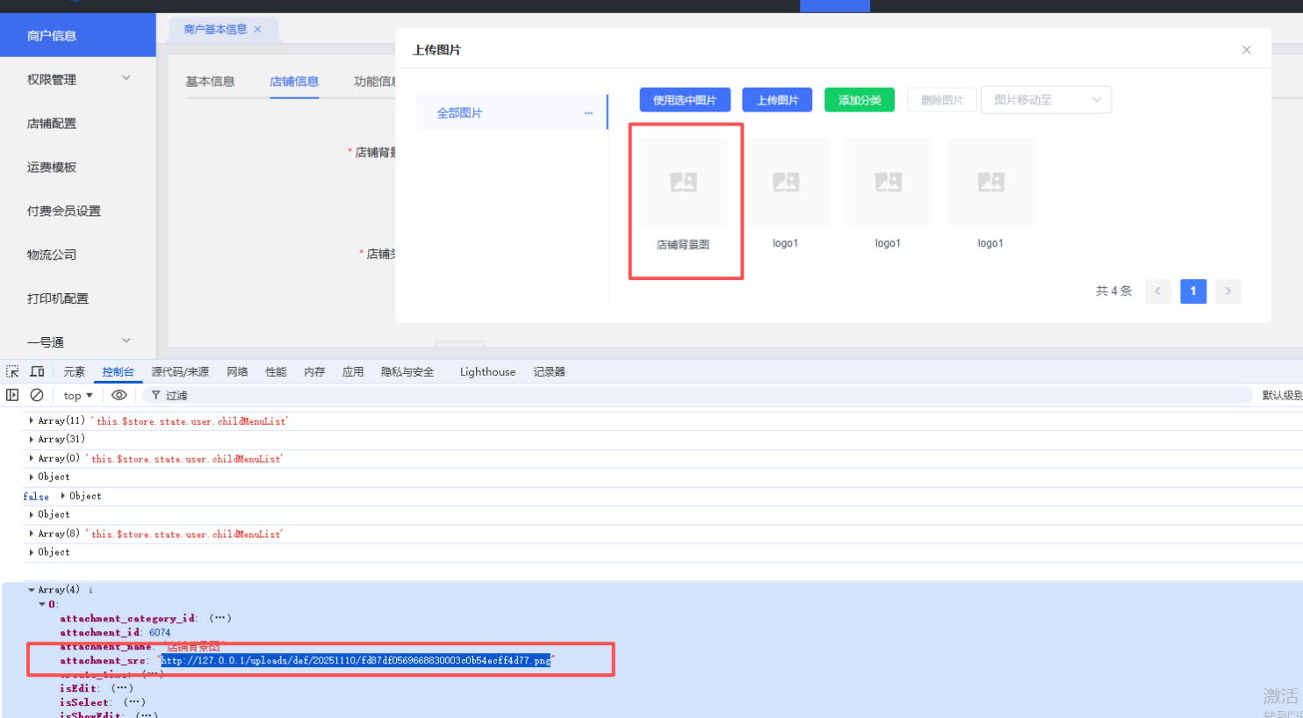Go to next page in image pagination

point(1227,291)
